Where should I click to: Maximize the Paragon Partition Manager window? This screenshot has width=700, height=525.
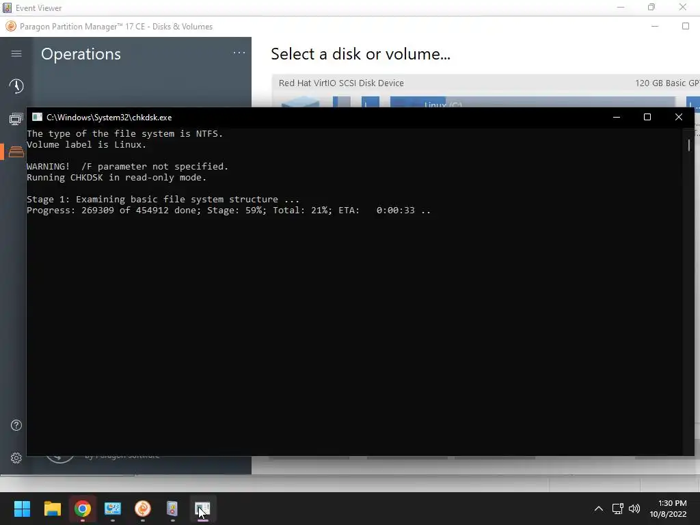tap(686, 27)
